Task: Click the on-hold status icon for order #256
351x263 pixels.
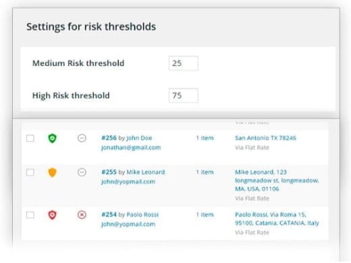Action: coord(82,138)
